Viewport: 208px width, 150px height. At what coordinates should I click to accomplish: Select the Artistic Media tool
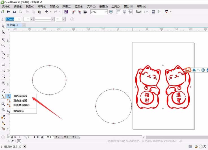pyautogui.click(x=3, y=58)
